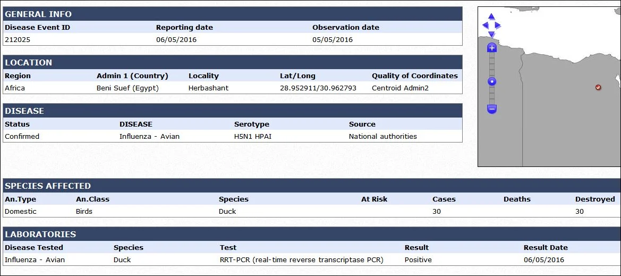Viewport: 621px width, 276px height.
Task: Pan the map down with the arrow
Action: (x=491, y=35)
